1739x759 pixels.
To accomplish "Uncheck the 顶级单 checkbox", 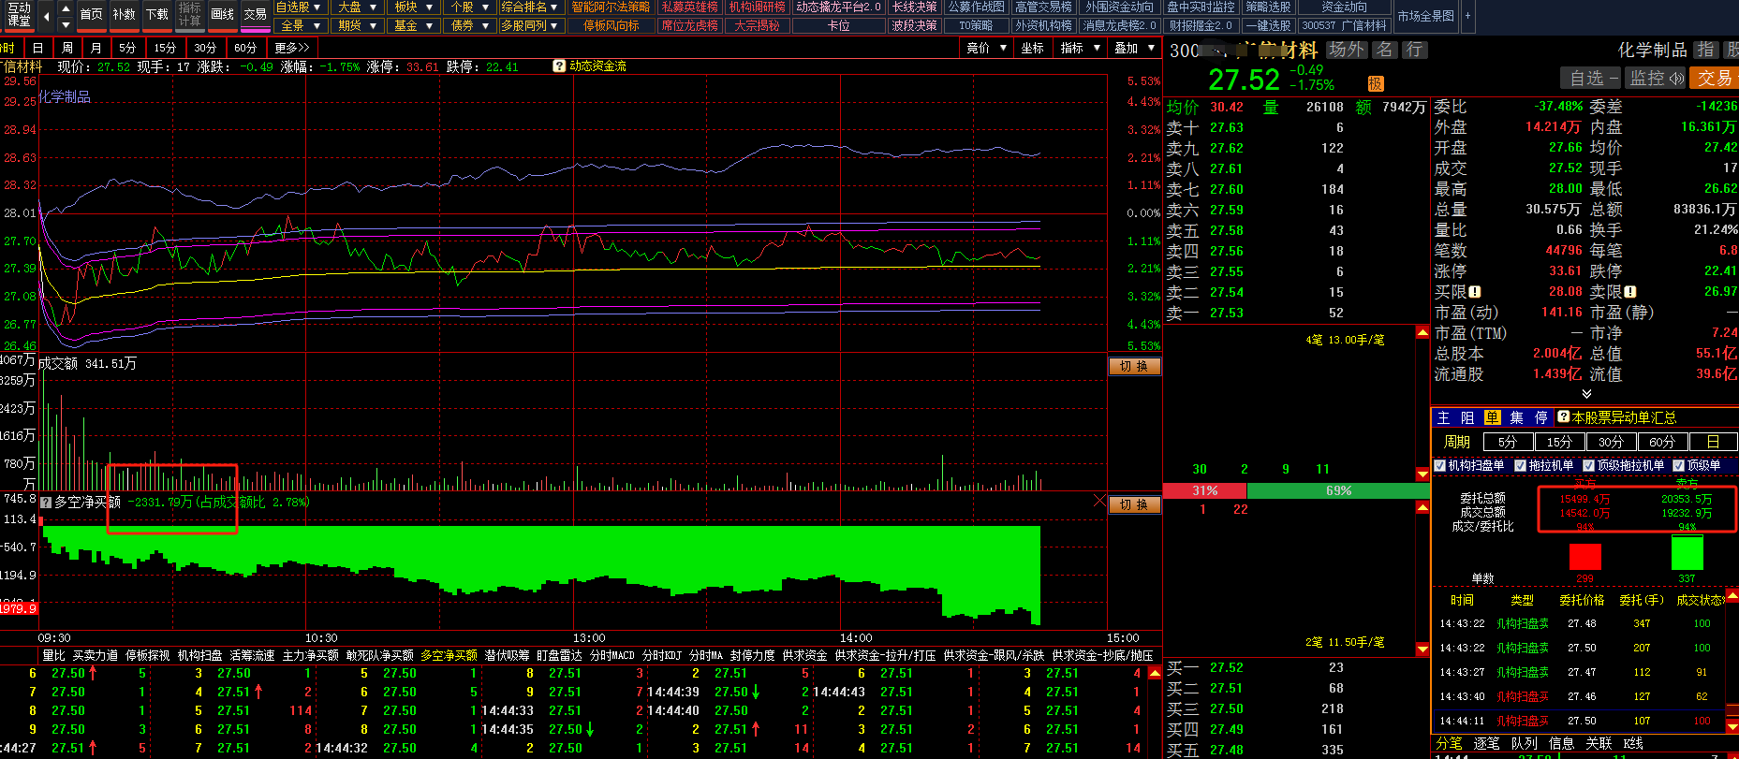I will click(x=1679, y=465).
